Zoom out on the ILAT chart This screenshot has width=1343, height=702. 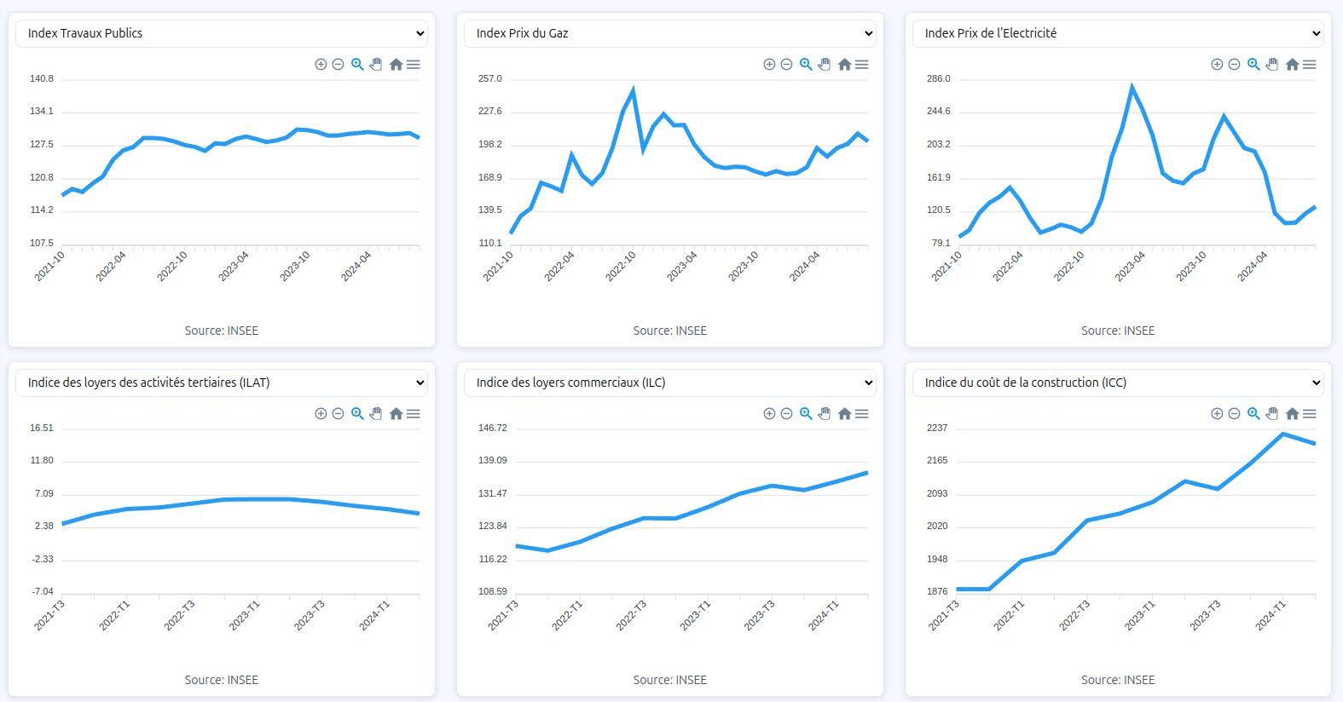click(x=338, y=414)
